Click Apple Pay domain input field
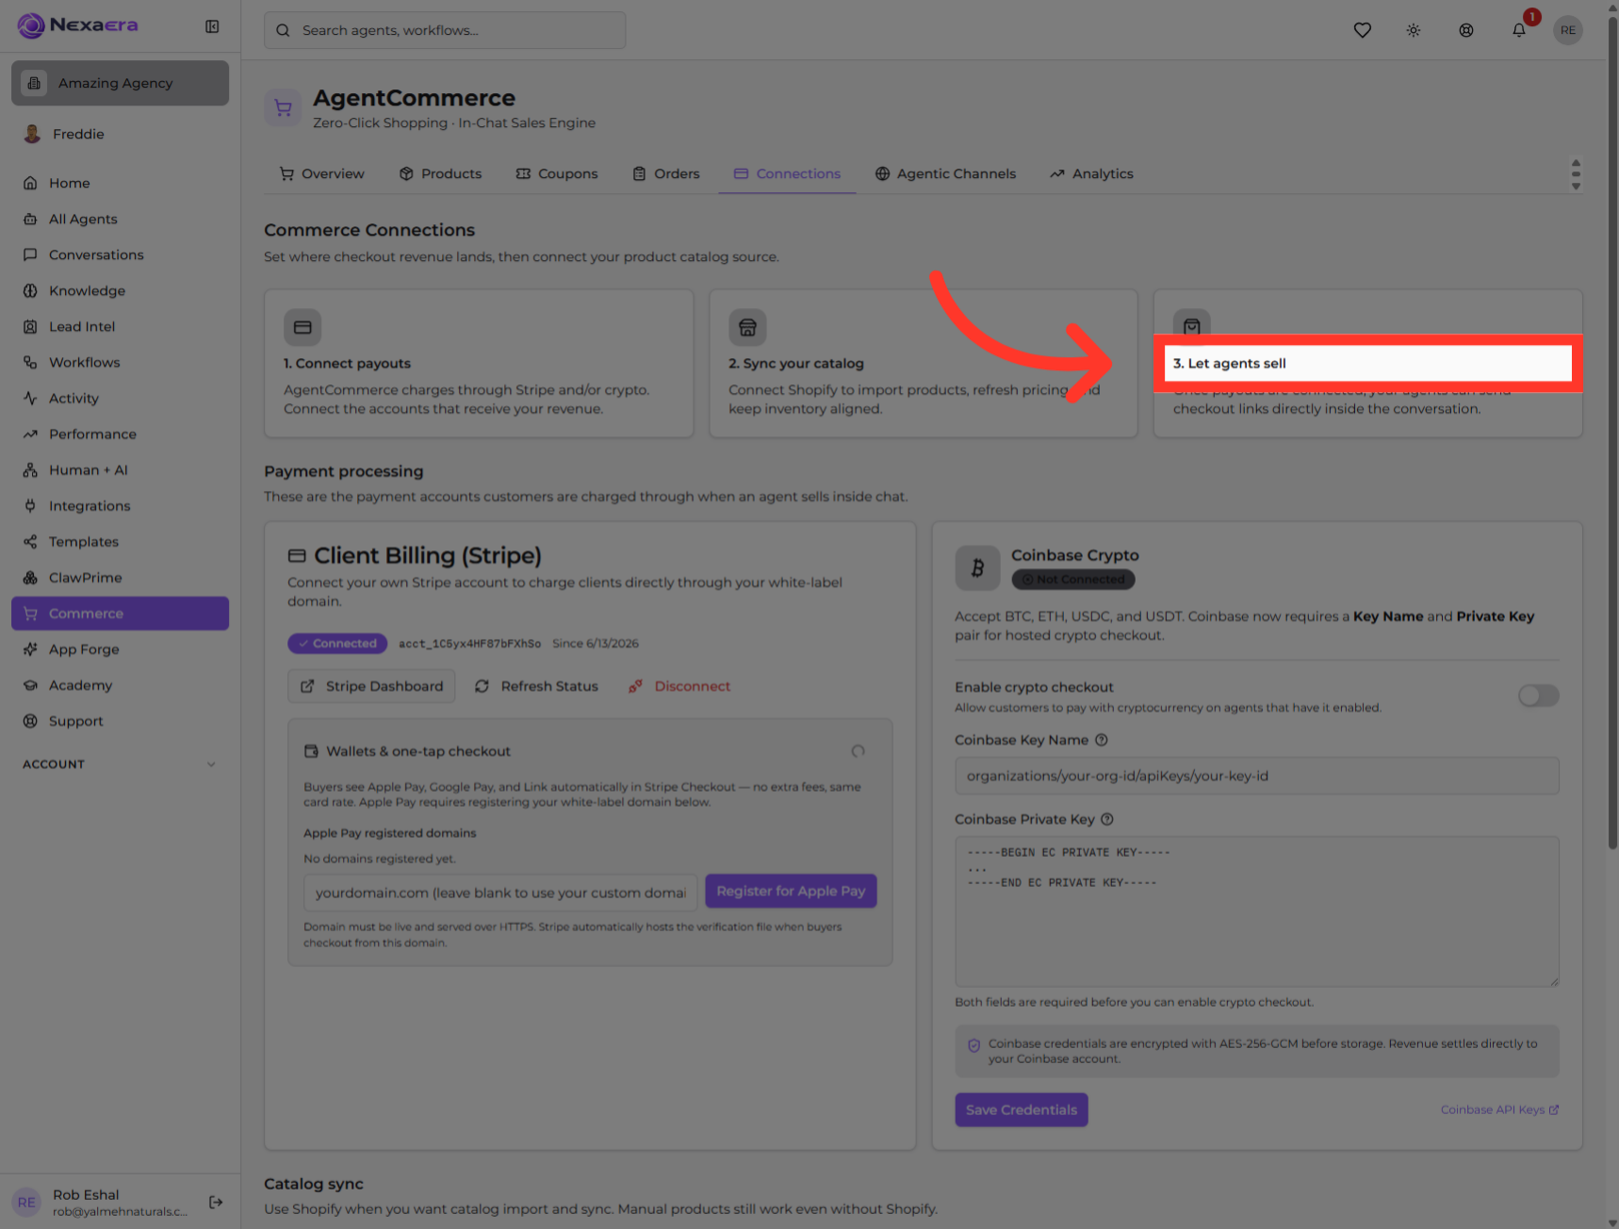 click(x=500, y=893)
